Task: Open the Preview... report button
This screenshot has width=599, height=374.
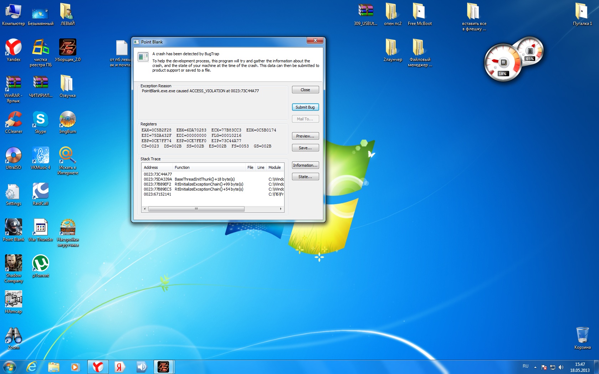Action: (x=305, y=136)
